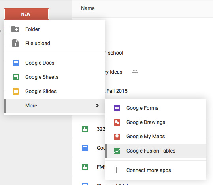Expand the More submenu arrow
This screenshot has width=213, height=185.
[x=97, y=105]
